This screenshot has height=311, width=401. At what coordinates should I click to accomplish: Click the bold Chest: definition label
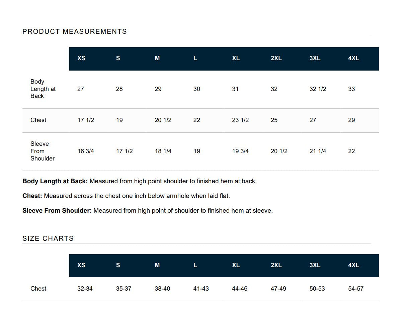pyautogui.click(x=32, y=196)
